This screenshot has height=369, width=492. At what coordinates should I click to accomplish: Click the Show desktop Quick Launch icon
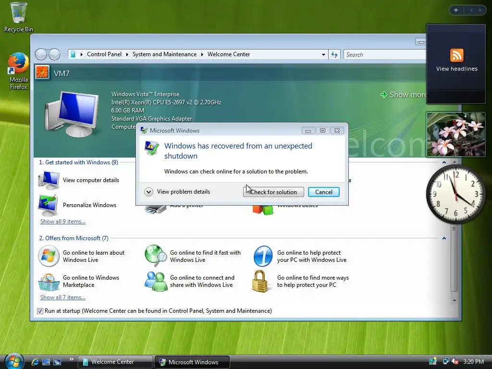coord(46,362)
